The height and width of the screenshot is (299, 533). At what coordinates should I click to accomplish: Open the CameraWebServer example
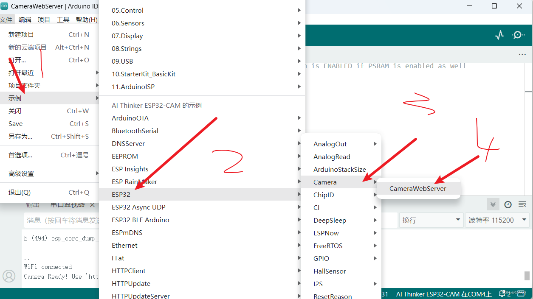click(x=418, y=188)
